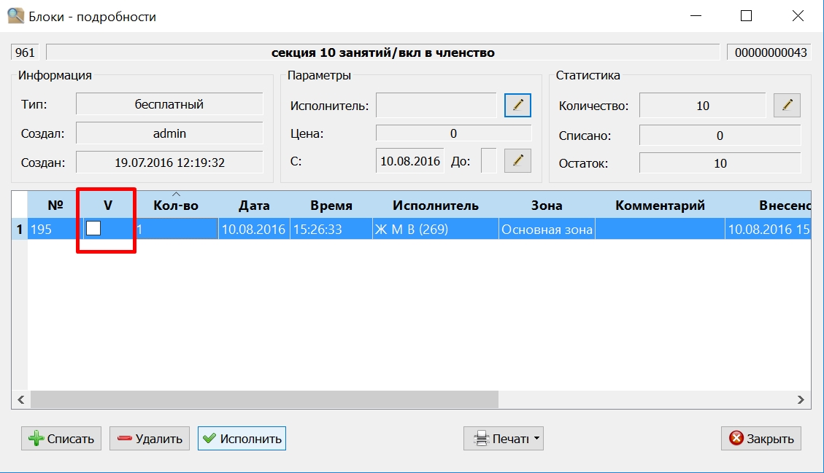Click the Тип field "бесплатный"

[169, 104]
